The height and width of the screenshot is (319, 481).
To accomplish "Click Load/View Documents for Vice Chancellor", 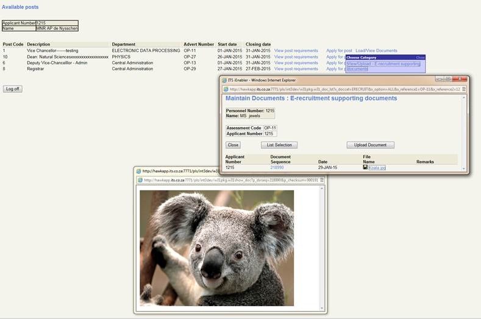I will (x=376, y=51).
